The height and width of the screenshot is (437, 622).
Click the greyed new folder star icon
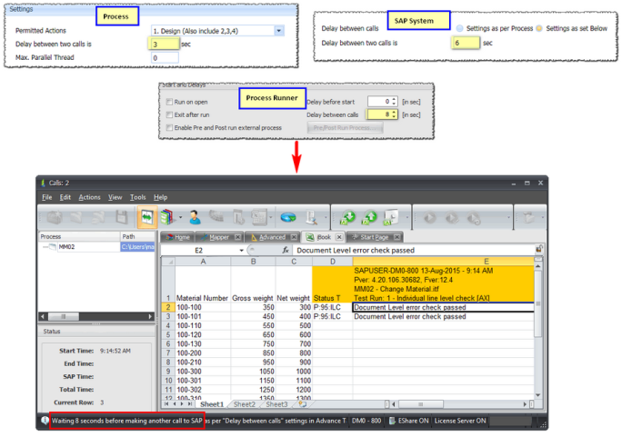pyautogui.click(x=55, y=217)
